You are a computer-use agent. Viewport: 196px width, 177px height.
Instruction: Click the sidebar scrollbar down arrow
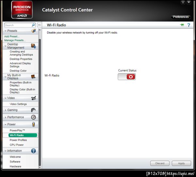pos(40,167)
